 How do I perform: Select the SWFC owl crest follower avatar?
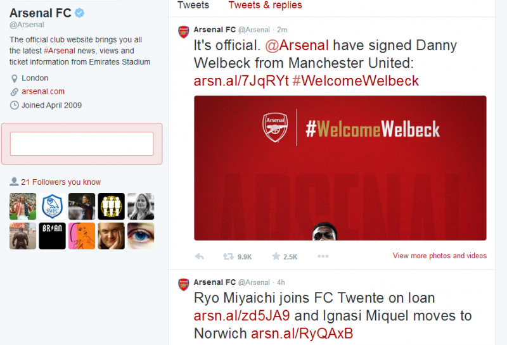(52, 206)
